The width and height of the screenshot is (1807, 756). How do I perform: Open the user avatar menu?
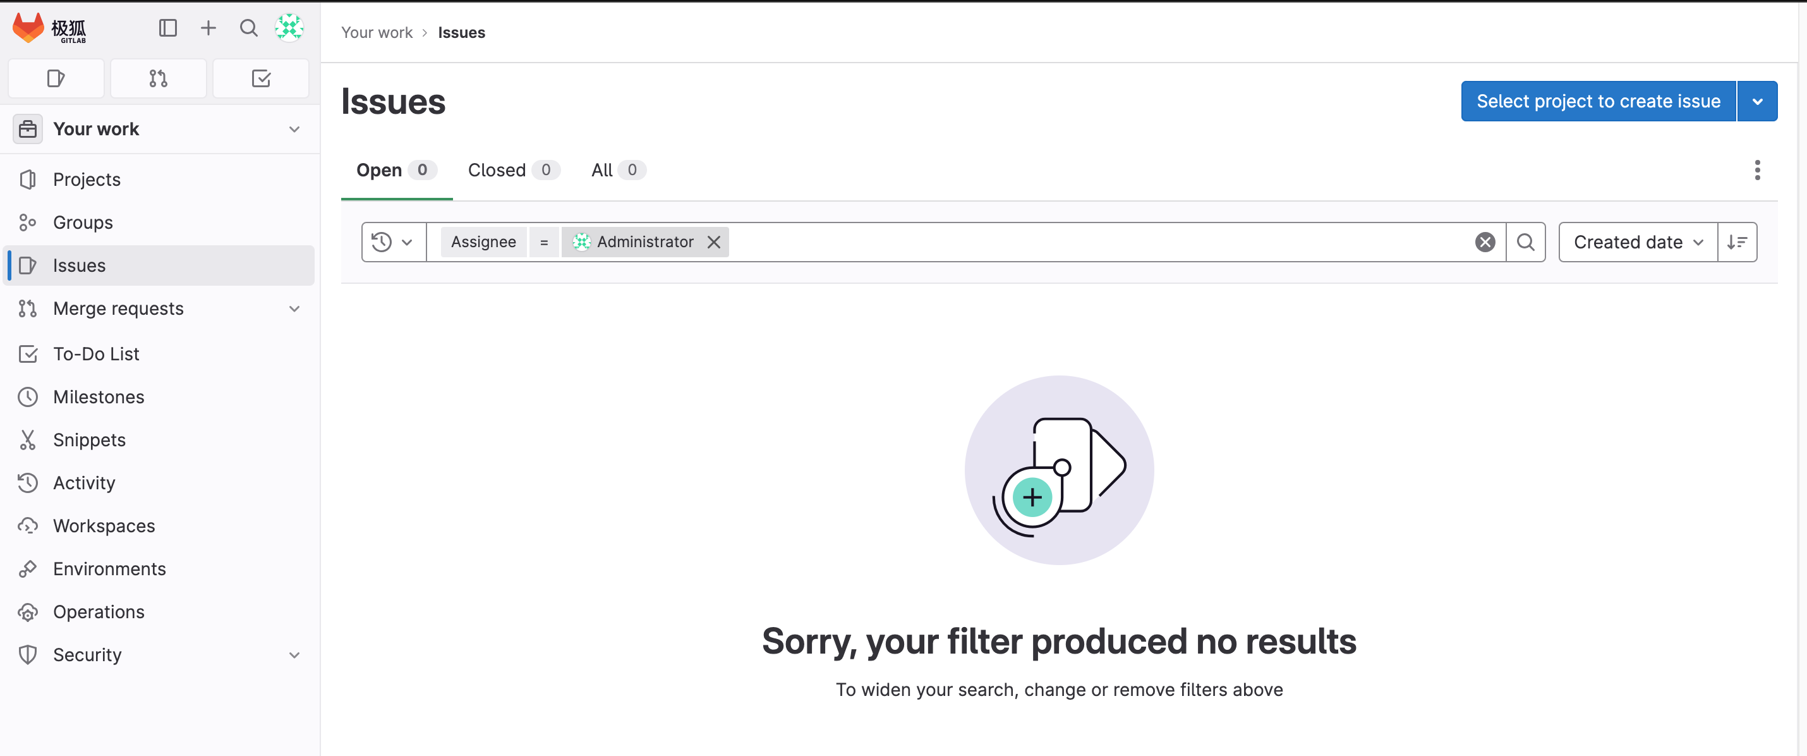click(x=289, y=28)
